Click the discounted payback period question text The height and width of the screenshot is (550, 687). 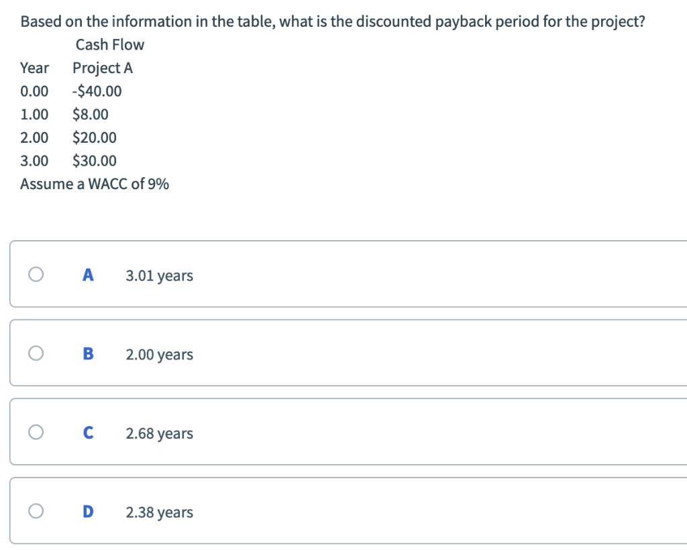(333, 21)
